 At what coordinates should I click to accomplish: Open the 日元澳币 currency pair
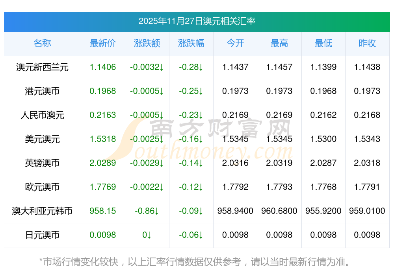pyautogui.click(x=42, y=235)
